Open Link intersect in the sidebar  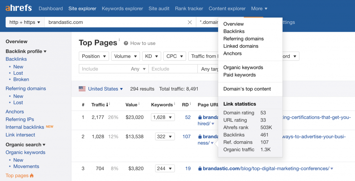tap(20, 135)
